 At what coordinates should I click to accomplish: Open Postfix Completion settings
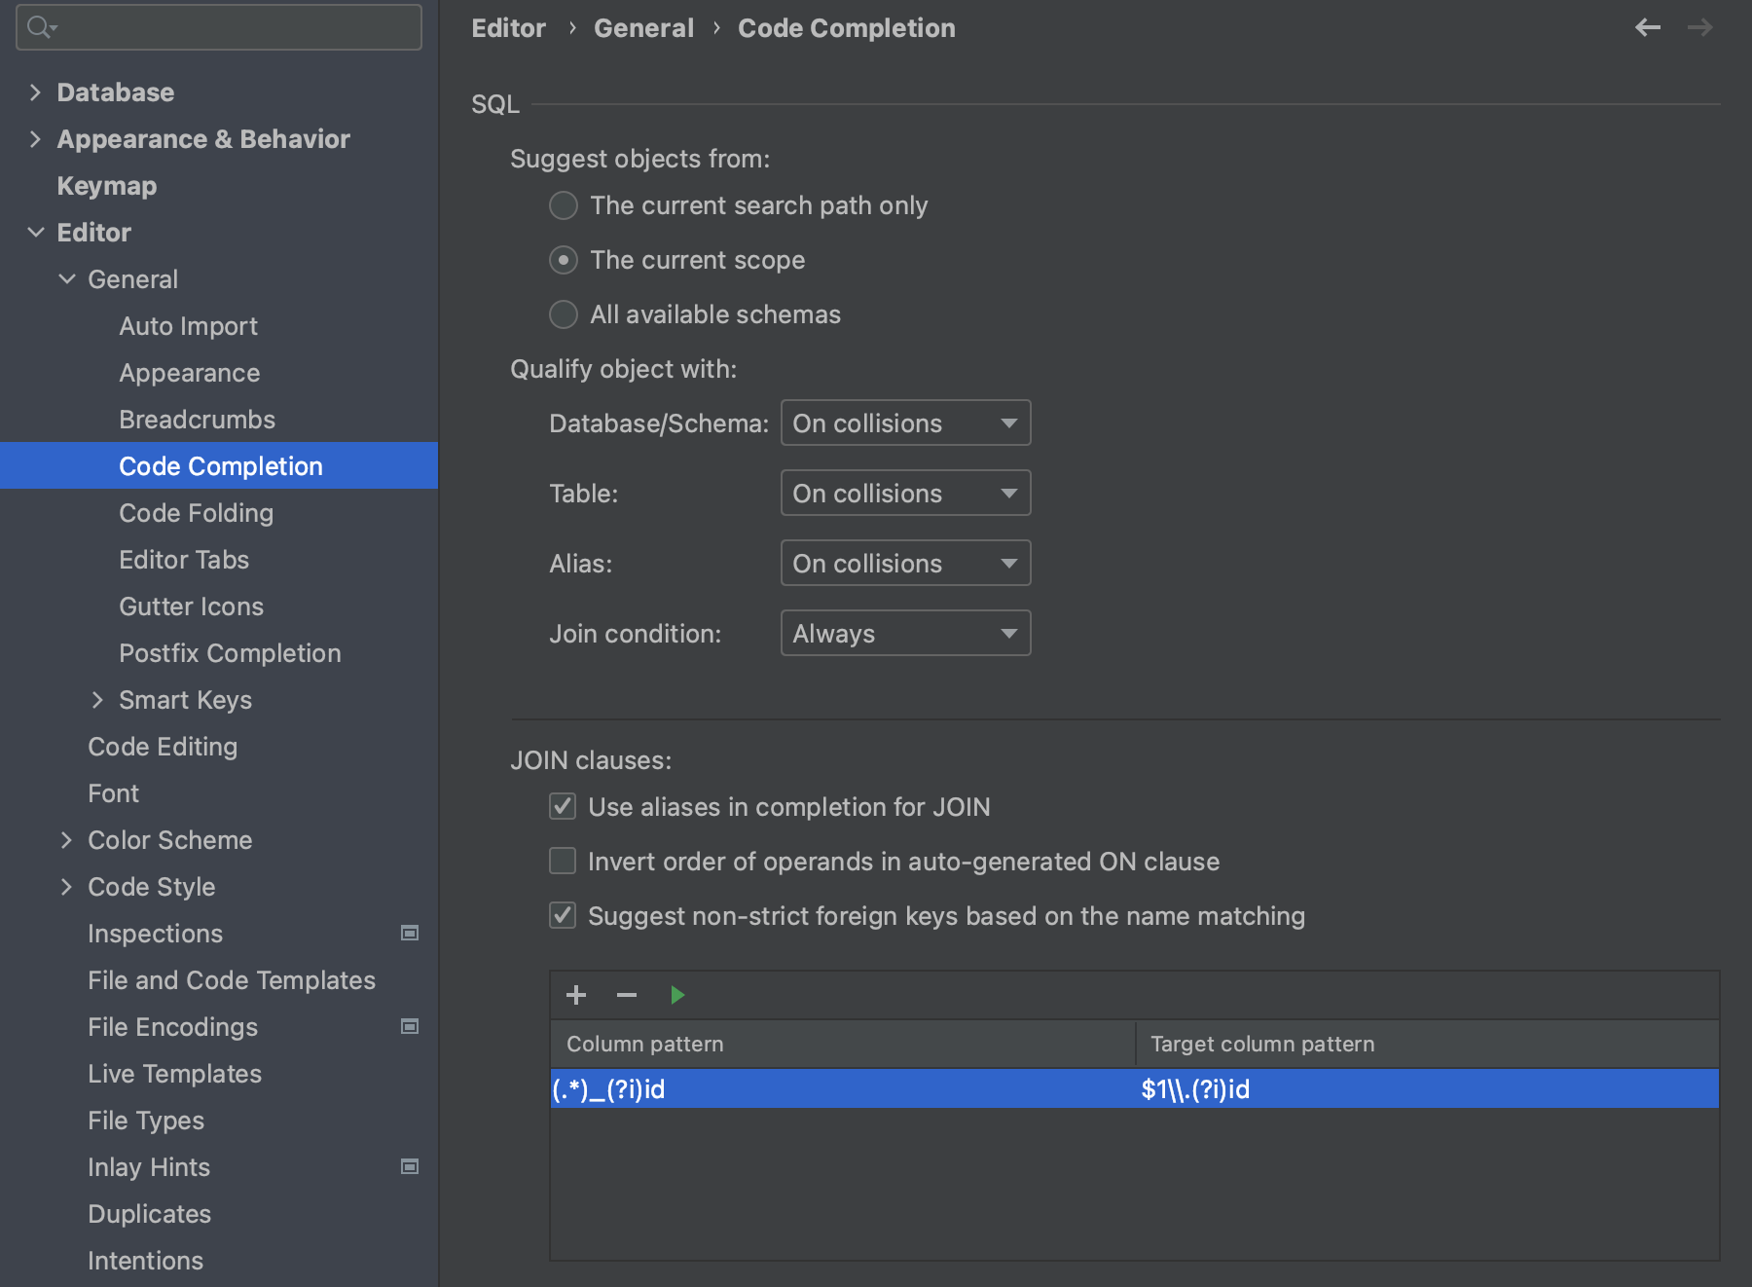(x=230, y=652)
